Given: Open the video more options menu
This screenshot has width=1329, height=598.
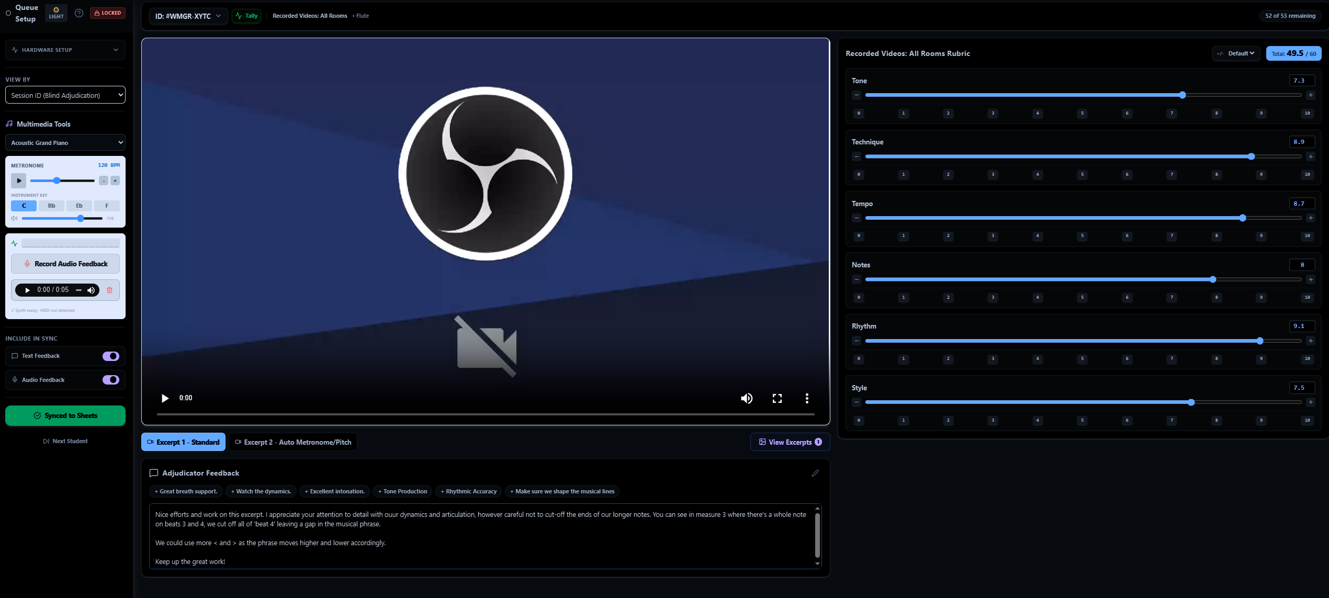Looking at the screenshot, I should click(807, 398).
